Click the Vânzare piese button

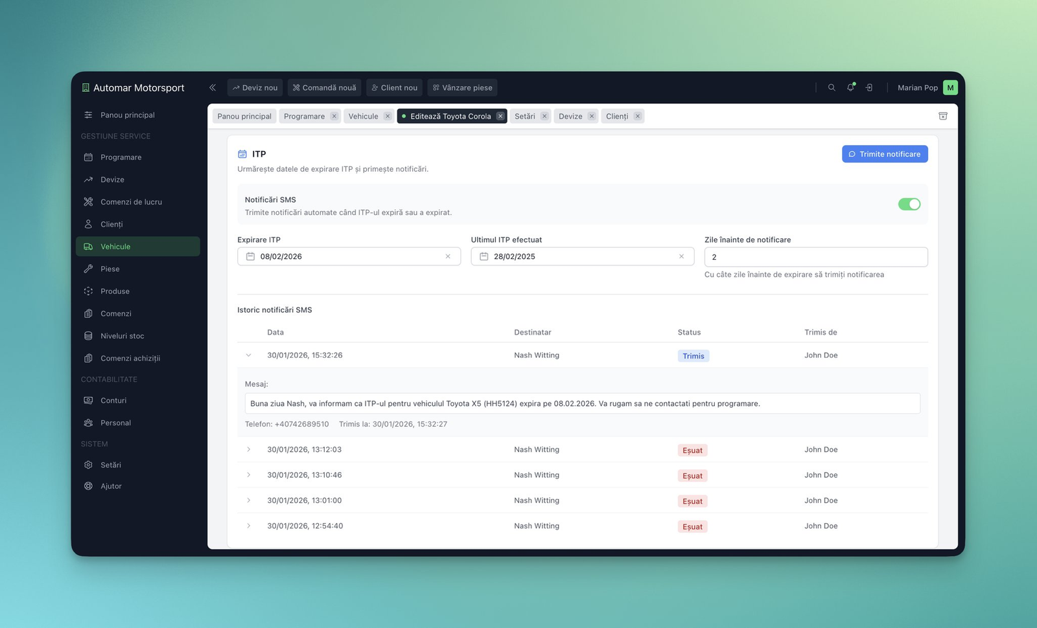click(462, 87)
